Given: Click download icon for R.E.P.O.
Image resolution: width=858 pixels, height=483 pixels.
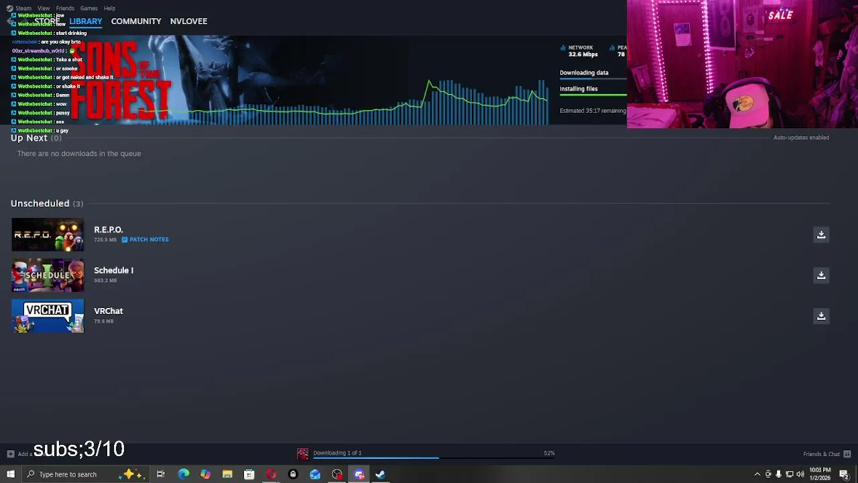Looking at the screenshot, I should point(821,235).
